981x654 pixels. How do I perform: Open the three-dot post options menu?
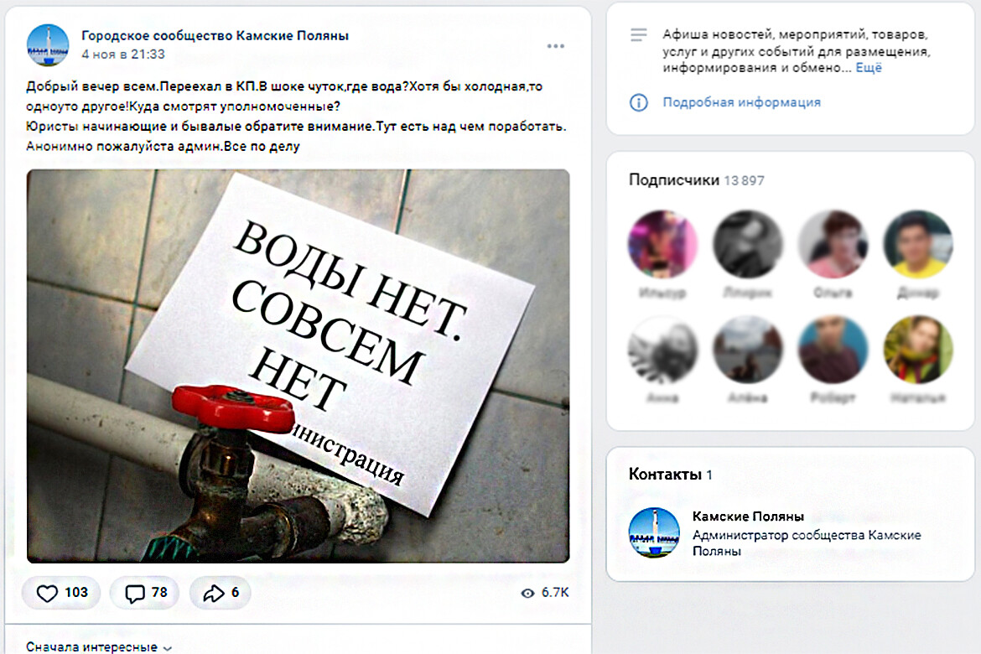pos(556,45)
